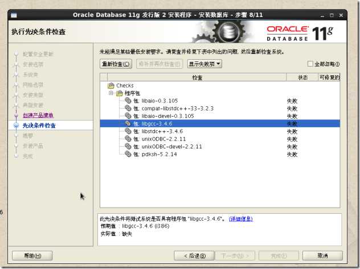Click the 后退 button

194,256
